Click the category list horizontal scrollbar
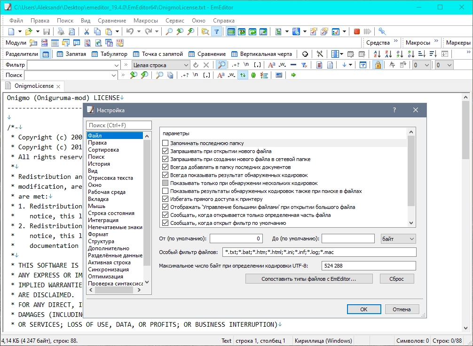 point(114,290)
